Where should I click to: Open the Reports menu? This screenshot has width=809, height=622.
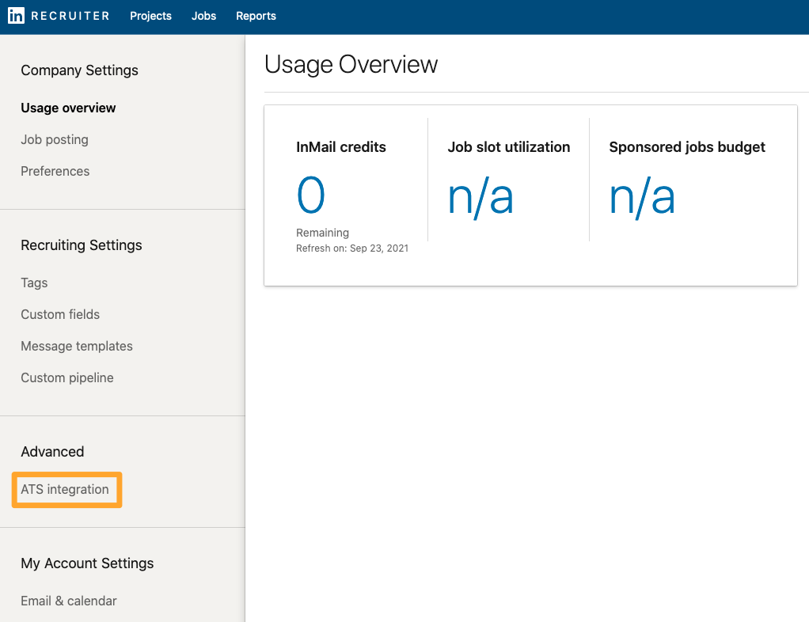tap(256, 16)
